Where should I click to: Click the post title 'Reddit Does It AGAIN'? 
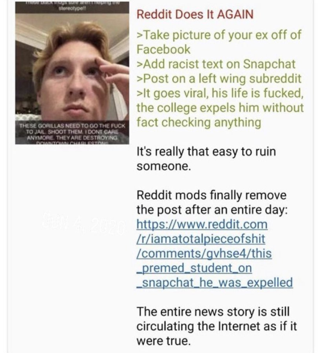(x=195, y=14)
